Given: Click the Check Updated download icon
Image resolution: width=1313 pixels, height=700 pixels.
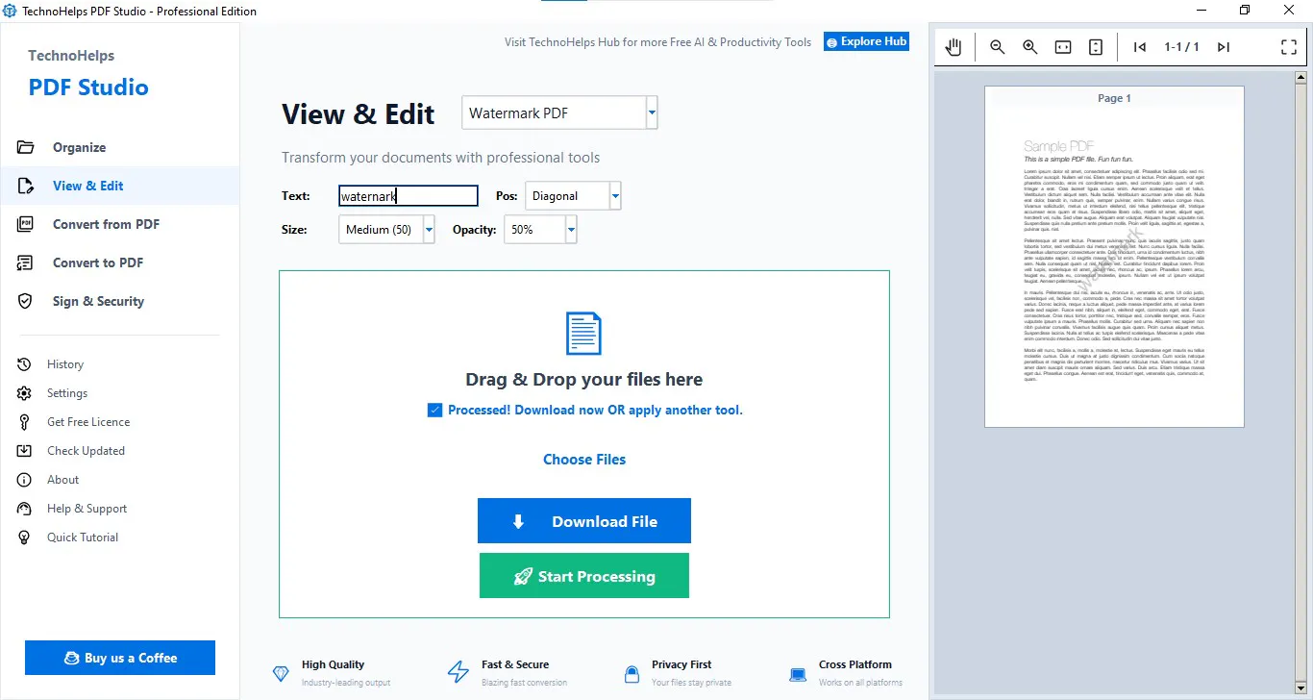Looking at the screenshot, I should (25, 451).
